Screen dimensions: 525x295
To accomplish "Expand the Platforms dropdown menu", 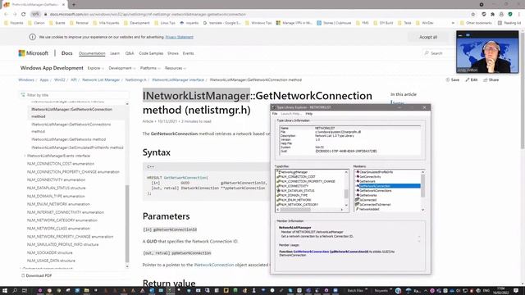I will (x=150, y=68).
